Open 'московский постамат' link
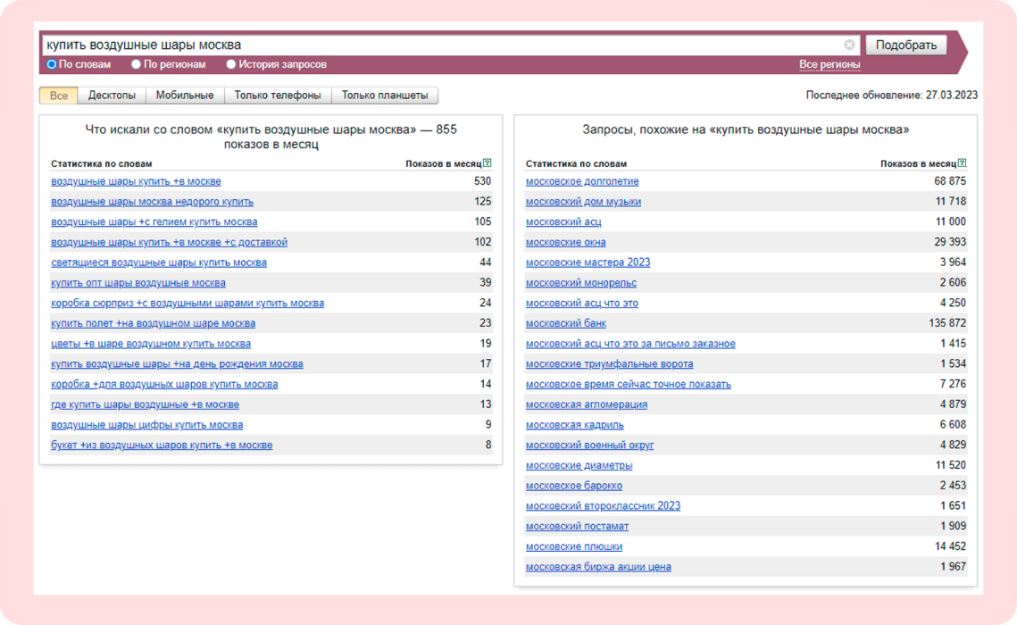 (x=577, y=526)
